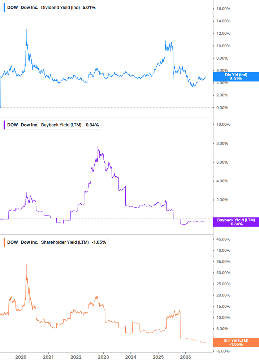The width and height of the screenshot is (259, 363).
Task: Click the 8.00% axis label in dividend chart
Action: coord(222,58)
